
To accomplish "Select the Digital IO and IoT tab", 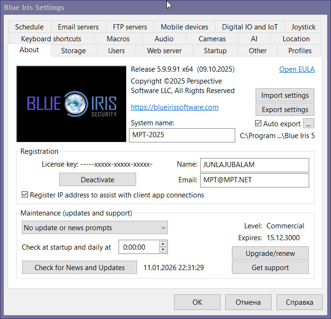I will coord(250,27).
